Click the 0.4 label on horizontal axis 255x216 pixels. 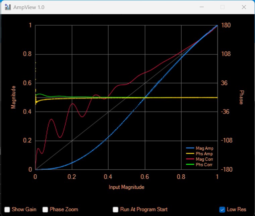click(x=108, y=177)
